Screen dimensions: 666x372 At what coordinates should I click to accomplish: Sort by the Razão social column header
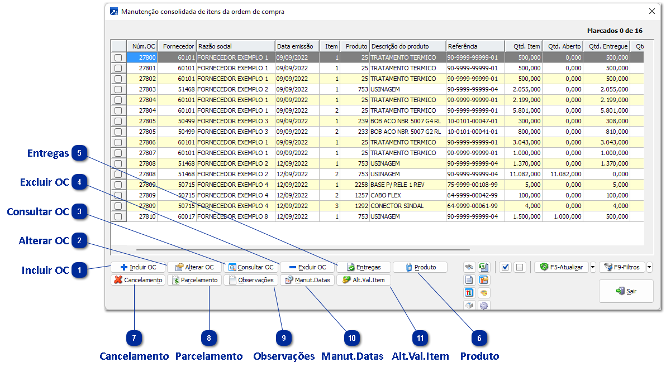tap(235, 46)
